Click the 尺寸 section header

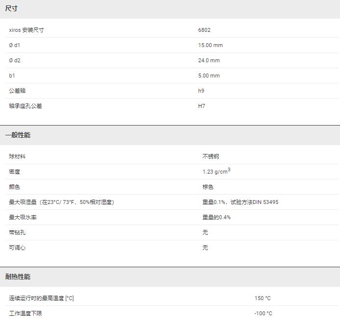[12, 9]
